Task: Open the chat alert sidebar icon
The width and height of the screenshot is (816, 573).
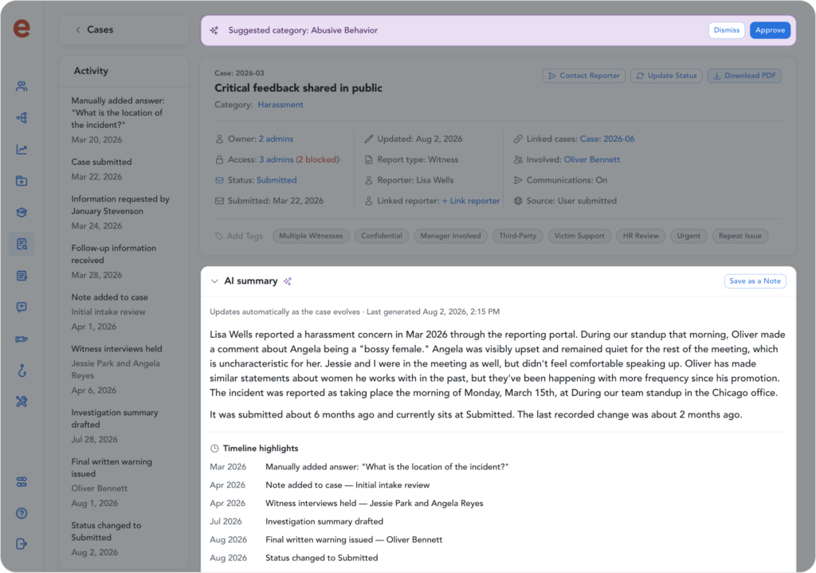Action: click(x=22, y=307)
